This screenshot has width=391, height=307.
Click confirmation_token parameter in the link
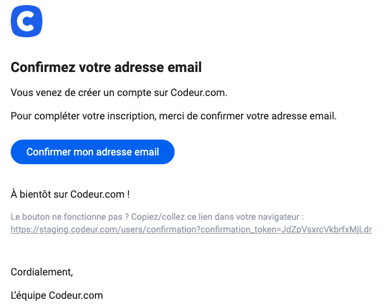tap(239, 229)
